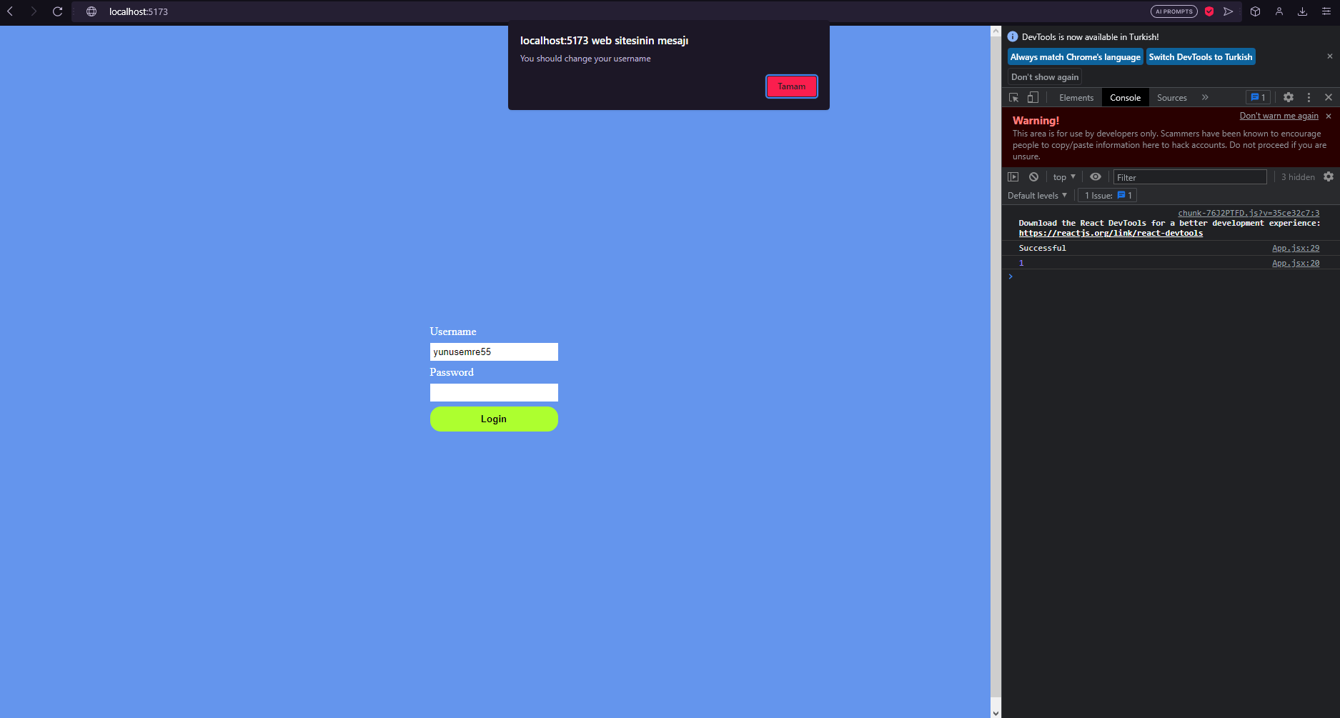Dismiss the red Warning banner
Image resolution: width=1340 pixels, height=718 pixels.
(x=1329, y=116)
